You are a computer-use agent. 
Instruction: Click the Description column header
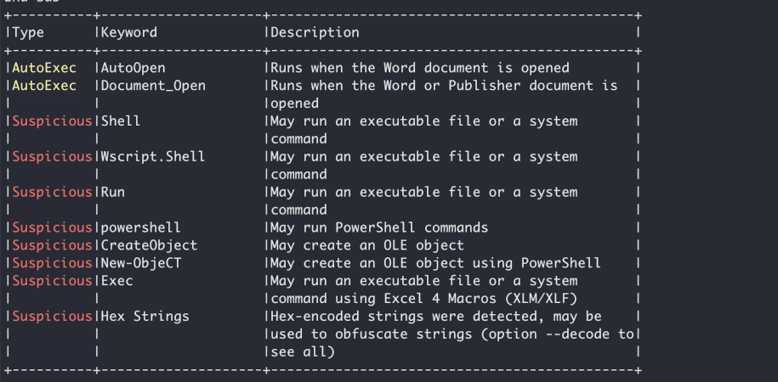[x=315, y=33]
